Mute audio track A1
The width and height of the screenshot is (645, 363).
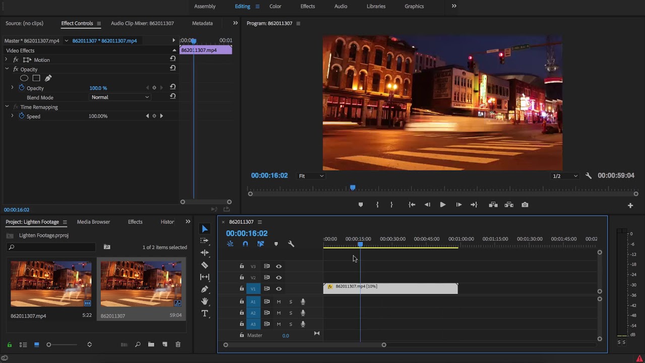[x=279, y=302]
